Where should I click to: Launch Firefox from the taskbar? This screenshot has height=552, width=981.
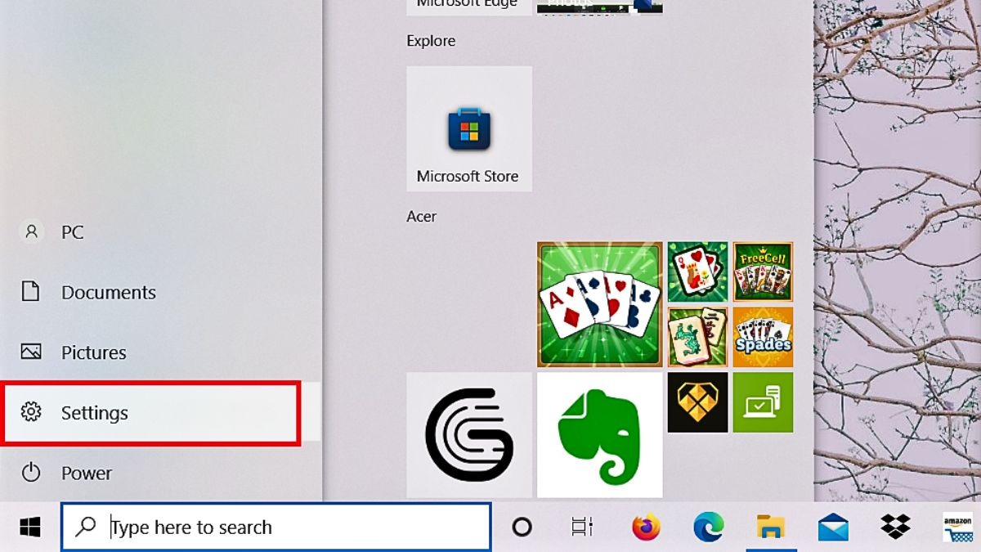tap(646, 527)
